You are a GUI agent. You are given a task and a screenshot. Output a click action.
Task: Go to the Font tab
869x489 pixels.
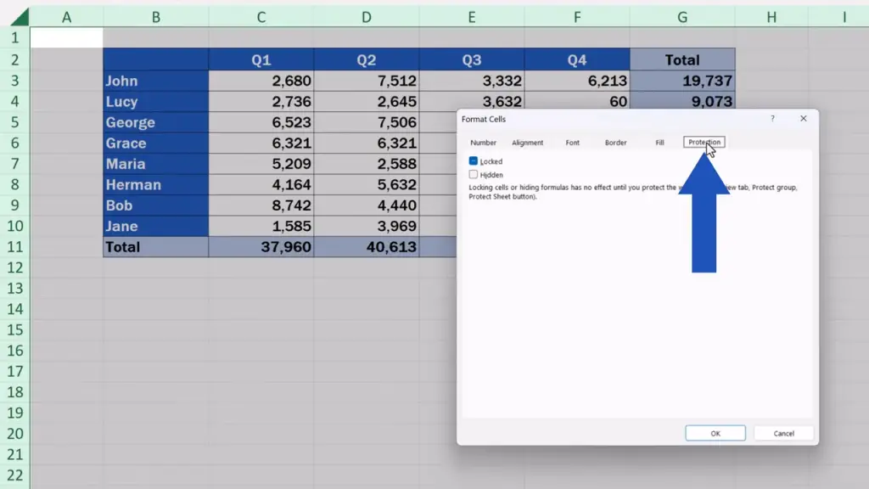coord(573,143)
